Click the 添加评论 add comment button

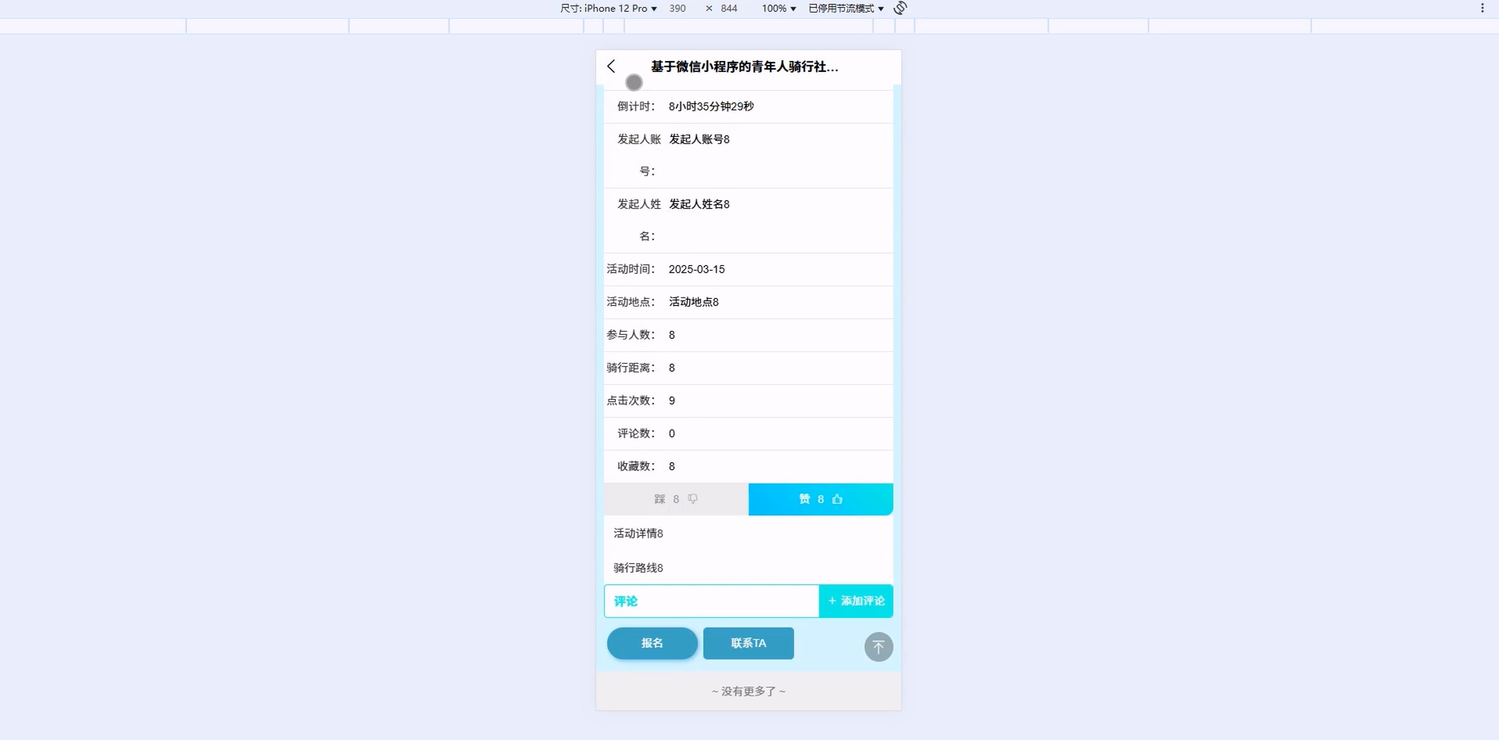pos(856,601)
